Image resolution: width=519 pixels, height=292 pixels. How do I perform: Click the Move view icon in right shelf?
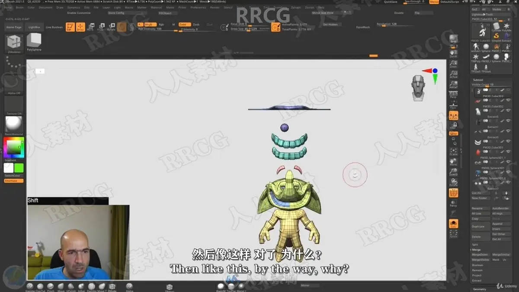pos(453,161)
